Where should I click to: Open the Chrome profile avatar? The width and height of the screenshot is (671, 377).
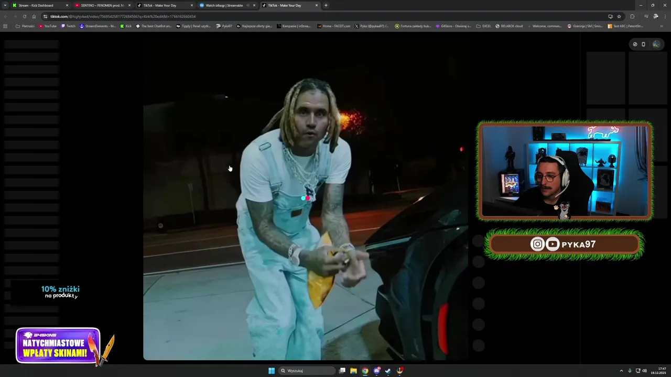[x=656, y=16]
